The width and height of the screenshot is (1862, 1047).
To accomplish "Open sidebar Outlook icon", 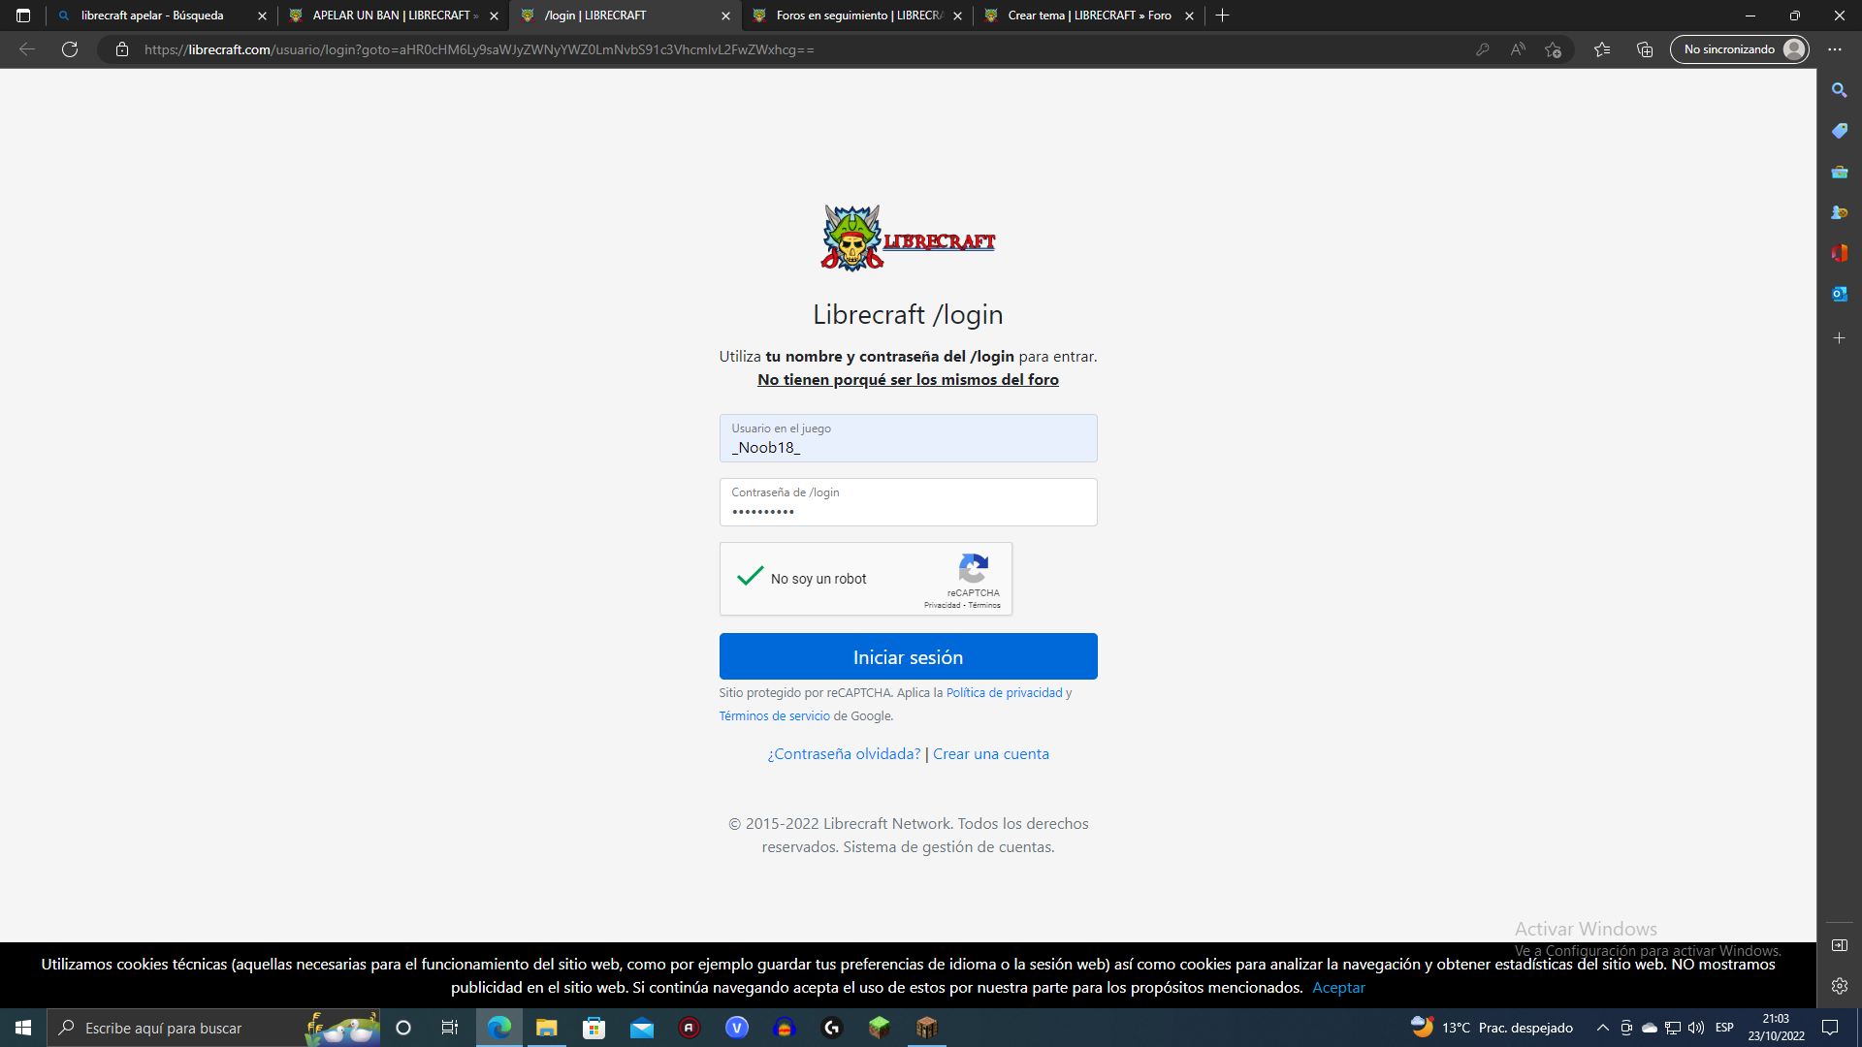I will point(1839,294).
